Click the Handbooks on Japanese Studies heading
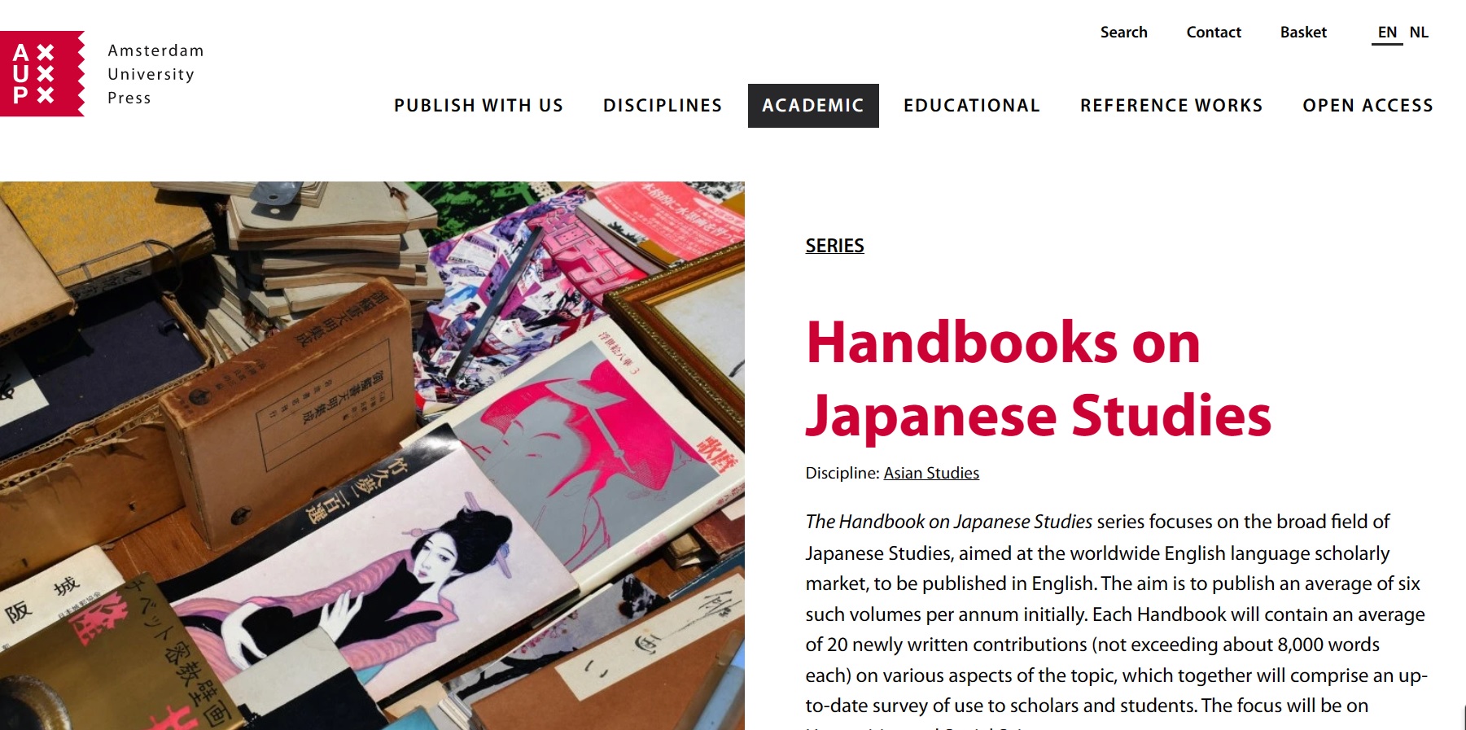Viewport: 1466px width, 730px height. pyautogui.click(x=1038, y=378)
